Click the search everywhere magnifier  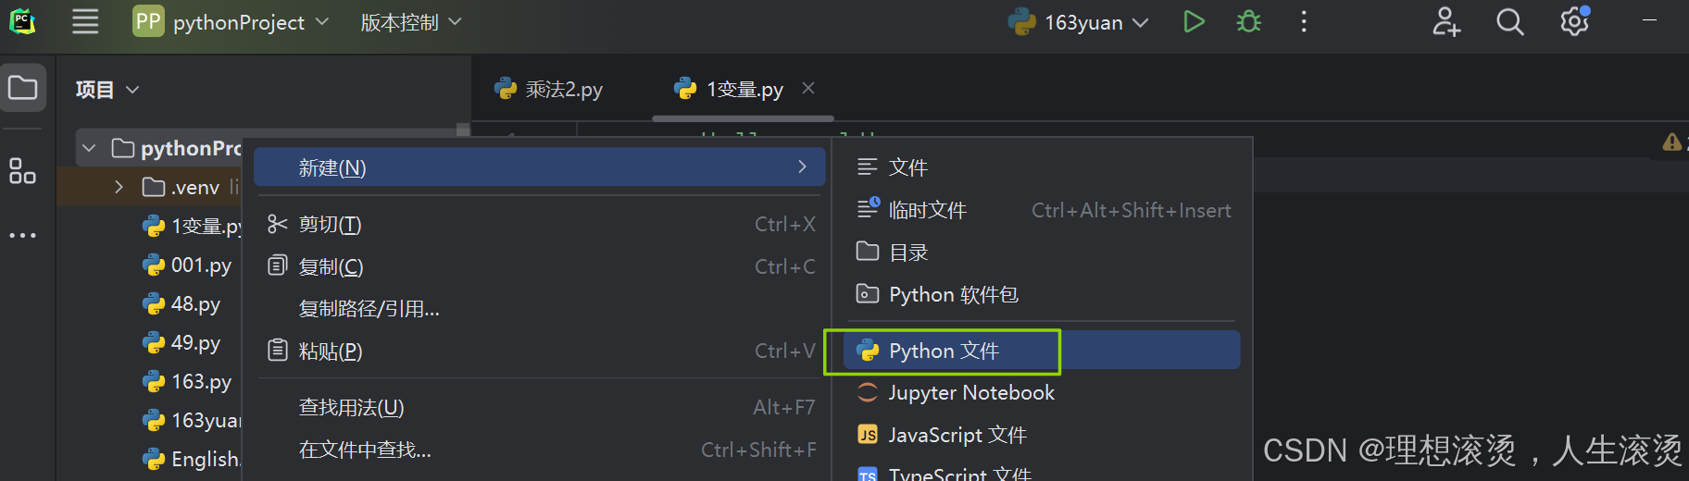[1509, 21]
